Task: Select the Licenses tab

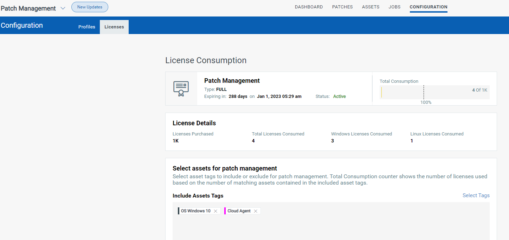Action: [x=114, y=27]
